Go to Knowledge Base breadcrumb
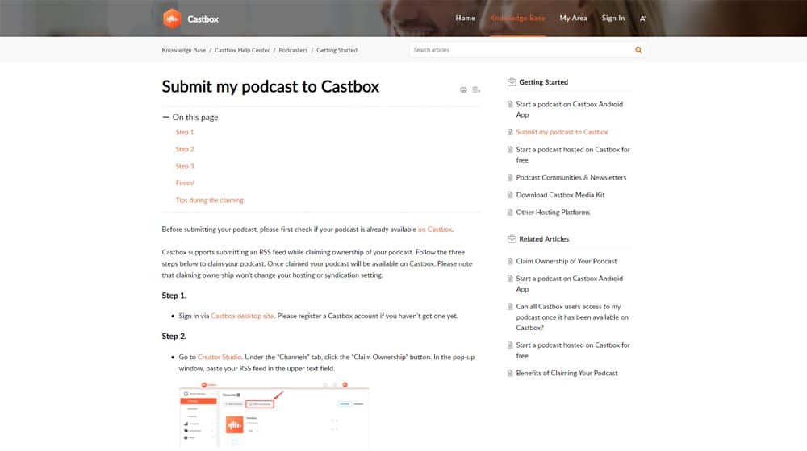 coord(184,51)
